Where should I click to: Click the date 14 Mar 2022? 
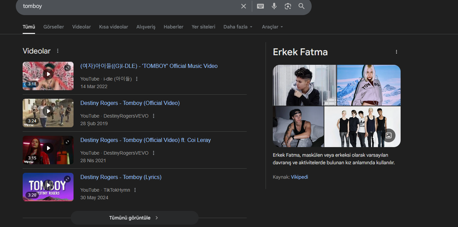click(x=94, y=86)
